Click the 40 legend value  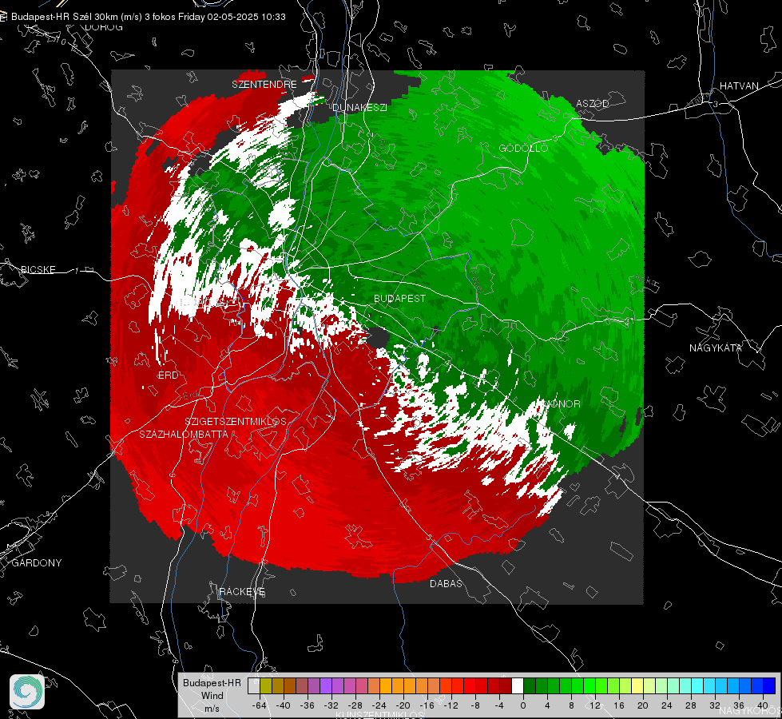763,705
